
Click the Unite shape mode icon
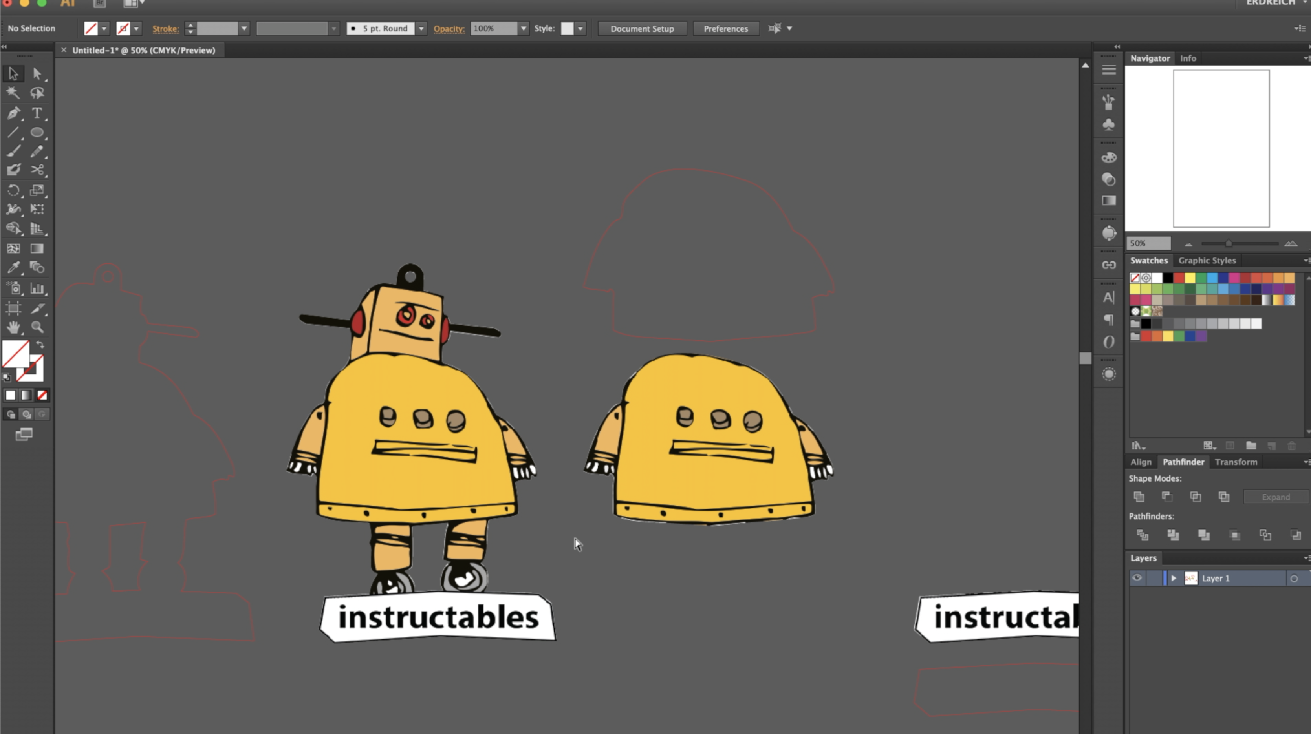click(x=1139, y=497)
